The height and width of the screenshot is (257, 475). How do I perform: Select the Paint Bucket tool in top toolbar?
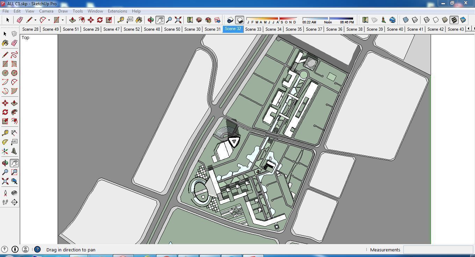(139, 20)
